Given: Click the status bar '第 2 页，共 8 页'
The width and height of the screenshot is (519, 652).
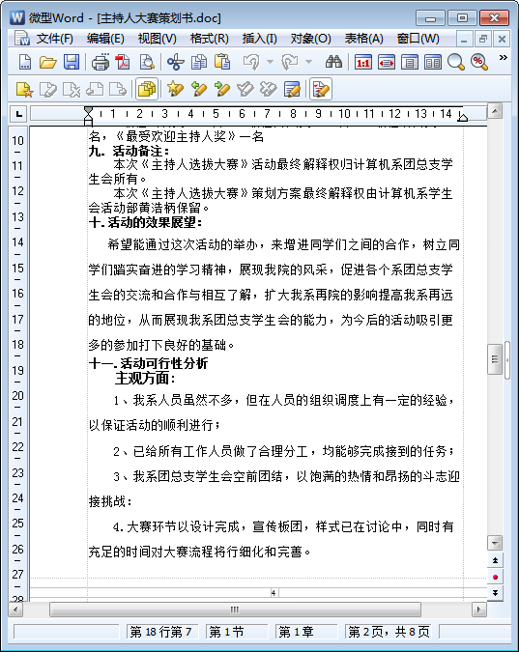Looking at the screenshot, I should (389, 632).
